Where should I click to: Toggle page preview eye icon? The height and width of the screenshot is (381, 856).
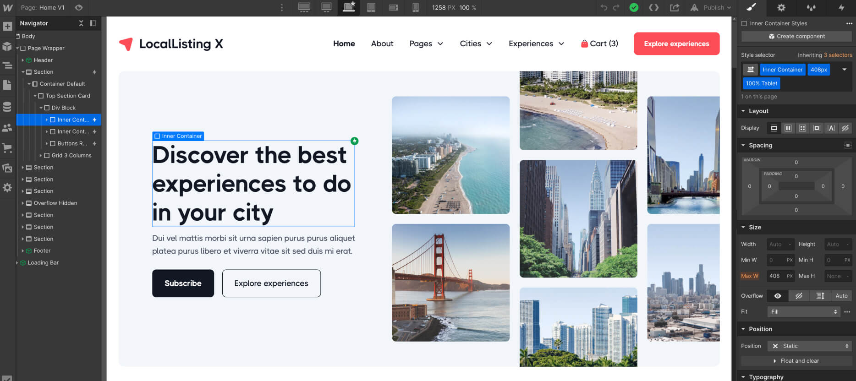click(x=79, y=7)
